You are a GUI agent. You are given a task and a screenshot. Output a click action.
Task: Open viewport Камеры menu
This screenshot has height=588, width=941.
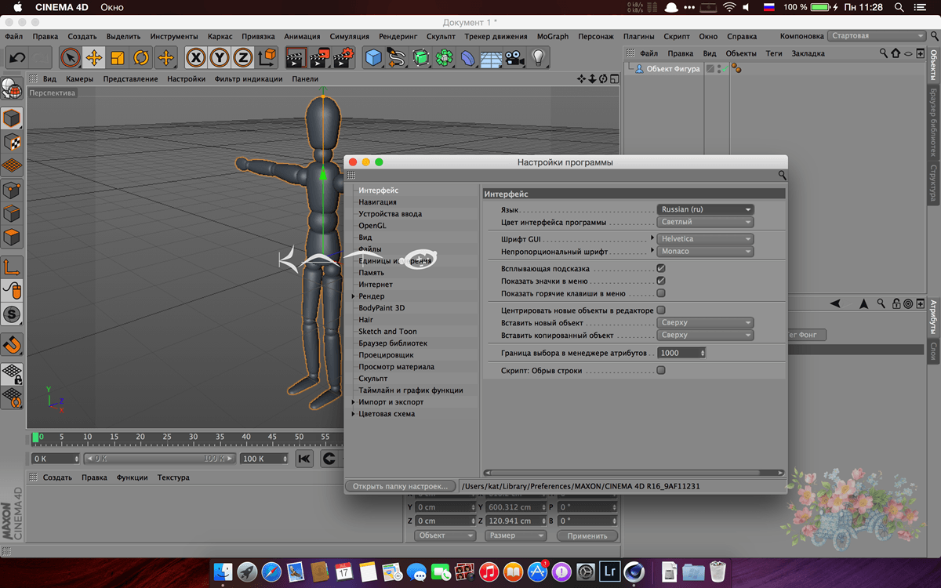80,79
